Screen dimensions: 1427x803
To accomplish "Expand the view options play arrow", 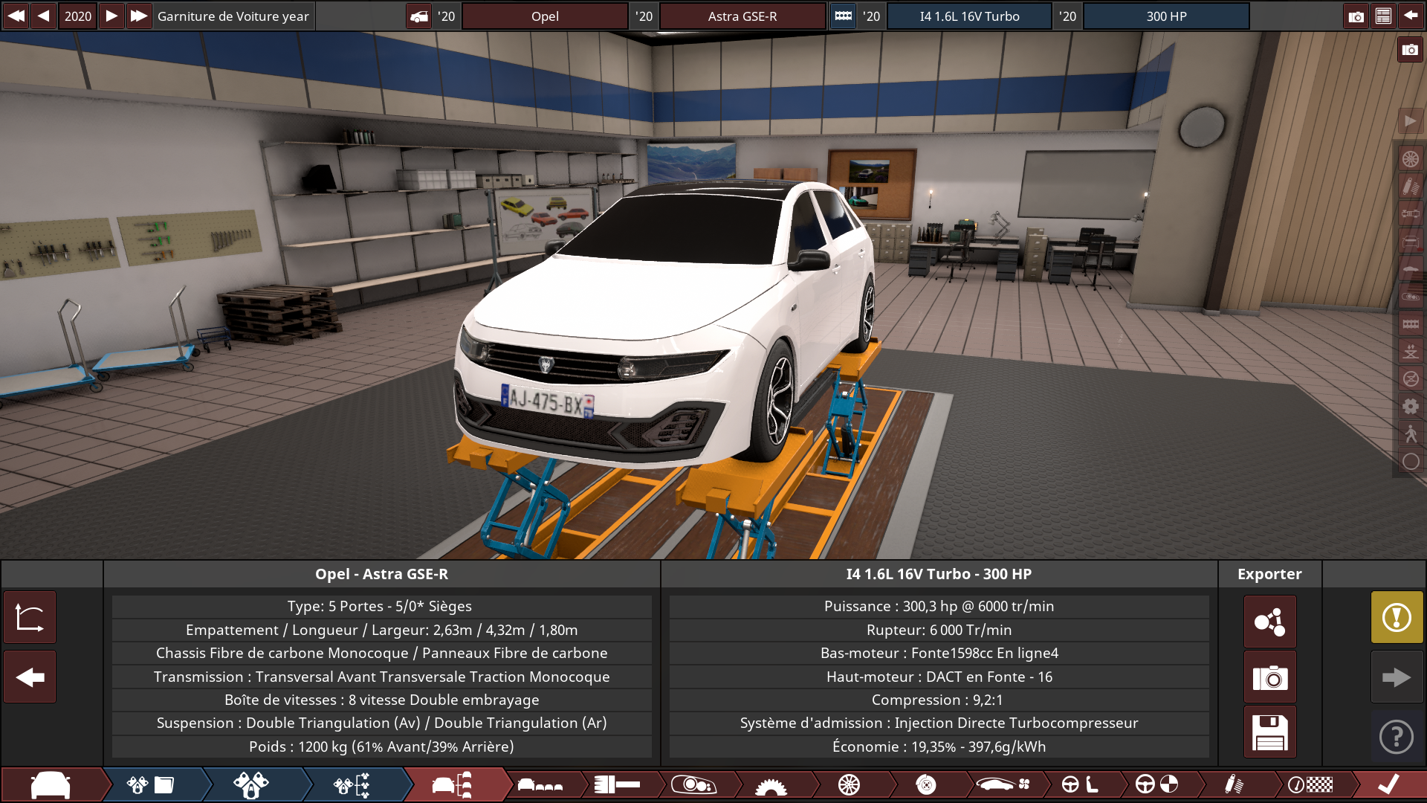I will (1410, 120).
